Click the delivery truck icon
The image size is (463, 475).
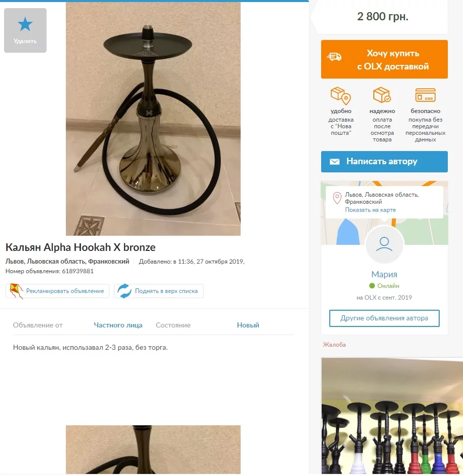click(x=334, y=57)
